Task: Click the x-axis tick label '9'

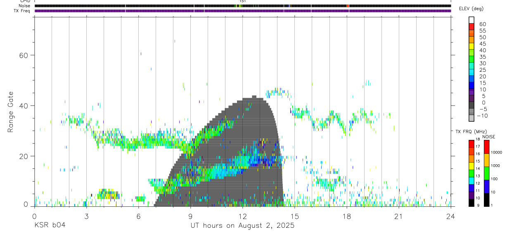Action: (x=190, y=216)
